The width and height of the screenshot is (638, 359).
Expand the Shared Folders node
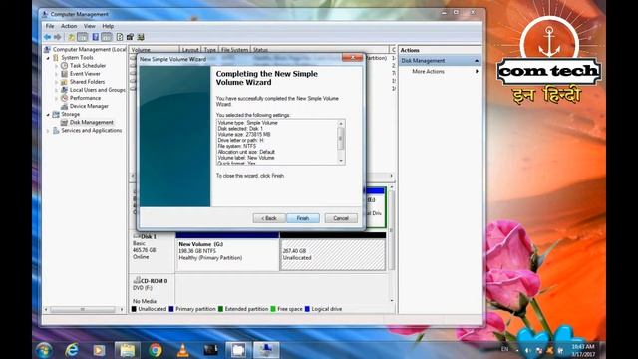[x=56, y=82]
